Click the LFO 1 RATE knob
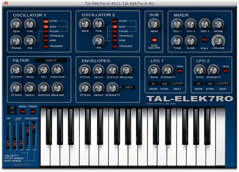The width and height of the screenshot is (239, 172). click(154, 70)
